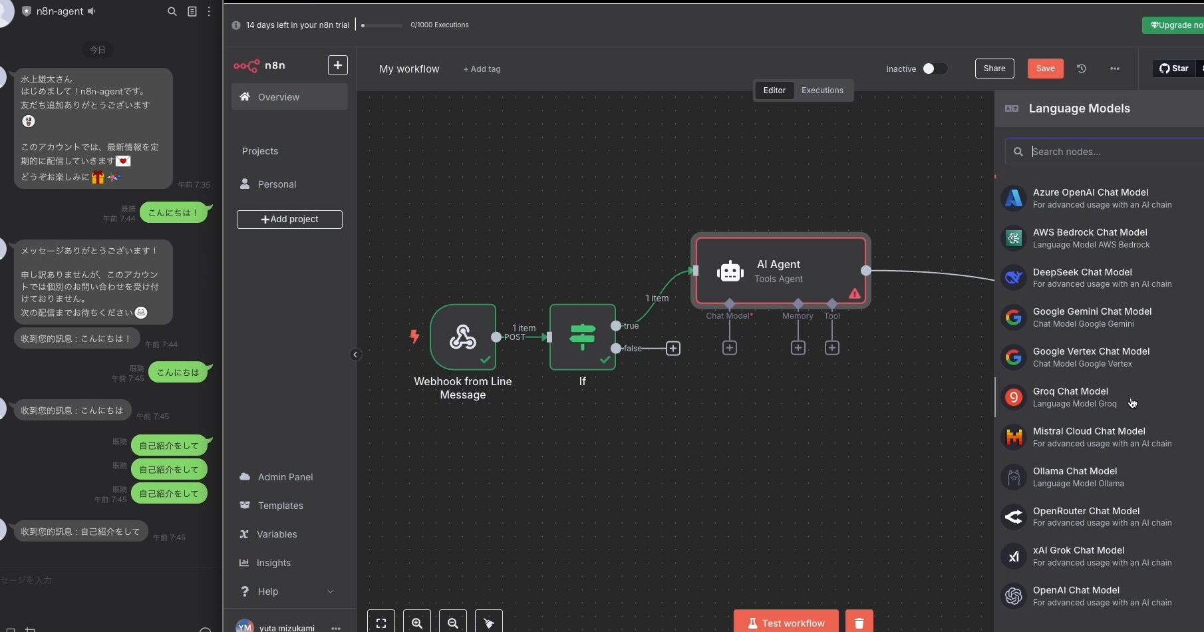Screen dimensions: 1204x632
Task: Select xAI Grok Chat Model
Action: pyautogui.click(x=1100, y=556)
